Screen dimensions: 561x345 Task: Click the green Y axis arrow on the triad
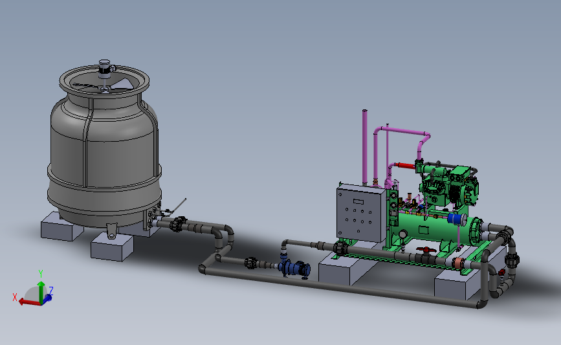41,292
